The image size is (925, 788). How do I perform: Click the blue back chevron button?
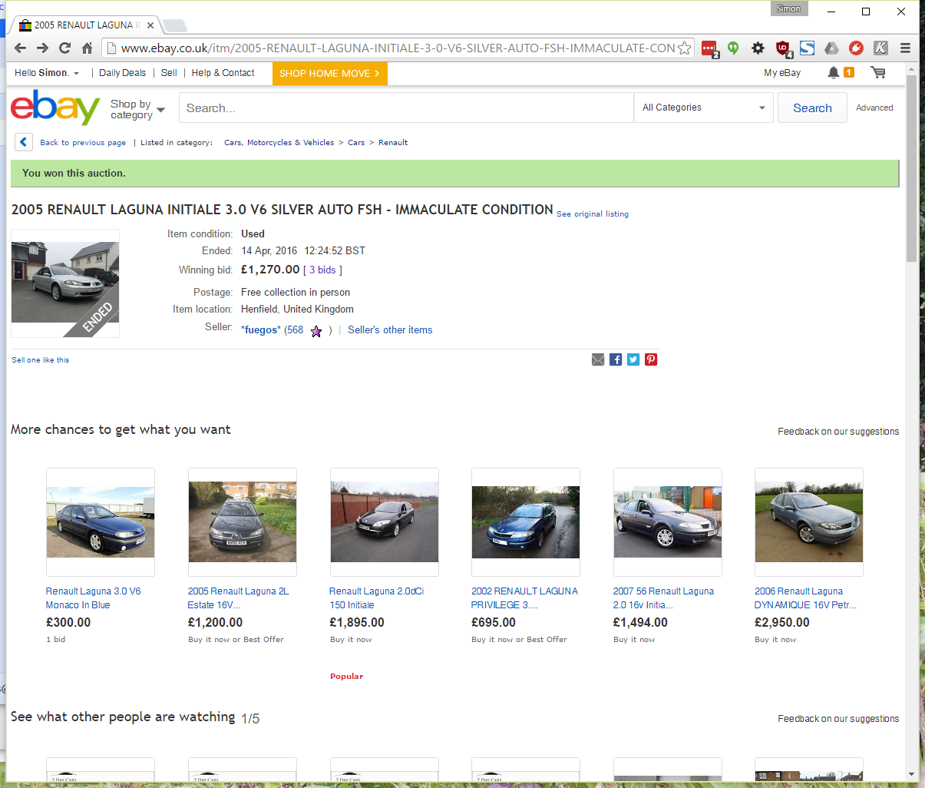click(24, 142)
